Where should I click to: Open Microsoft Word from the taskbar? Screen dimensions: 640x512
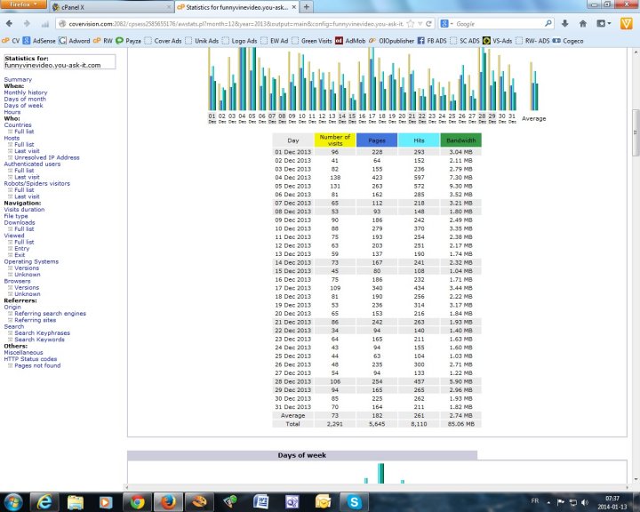tap(261, 500)
